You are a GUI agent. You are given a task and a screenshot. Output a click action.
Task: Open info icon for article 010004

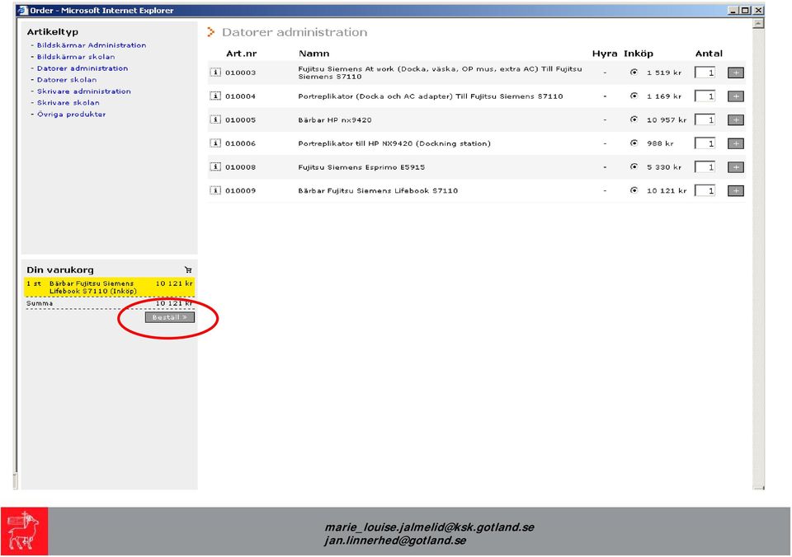pos(215,96)
